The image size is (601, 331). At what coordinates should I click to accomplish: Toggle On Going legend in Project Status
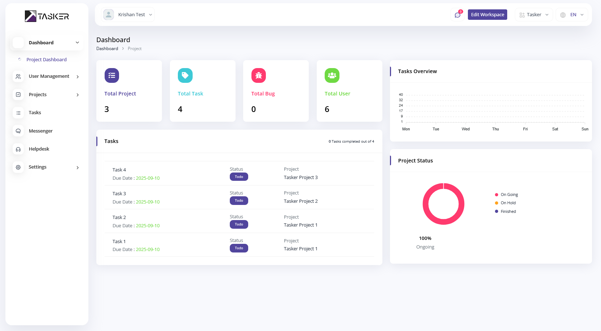click(x=509, y=194)
